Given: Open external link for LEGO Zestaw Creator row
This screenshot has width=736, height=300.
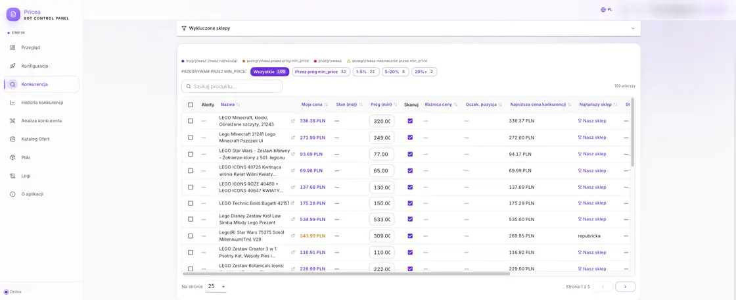Looking at the screenshot, I should 293,252.
